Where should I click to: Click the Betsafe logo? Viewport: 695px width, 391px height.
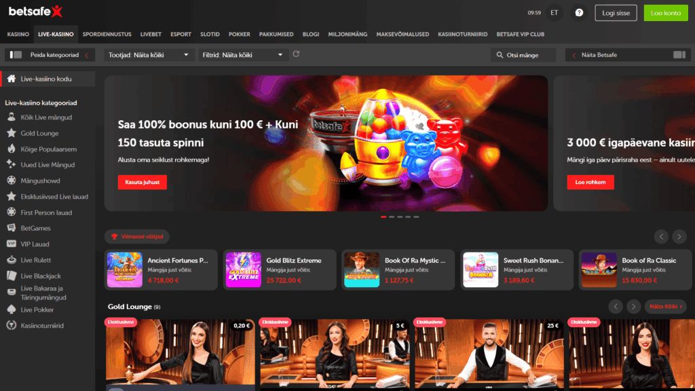(35, 11)
